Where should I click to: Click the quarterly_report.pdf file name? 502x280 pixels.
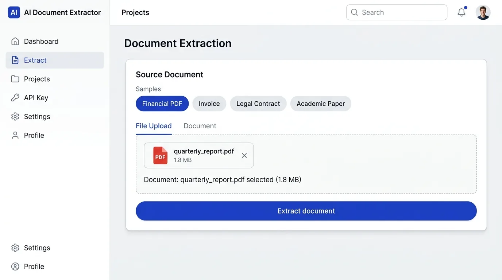[x=204, y=151]
